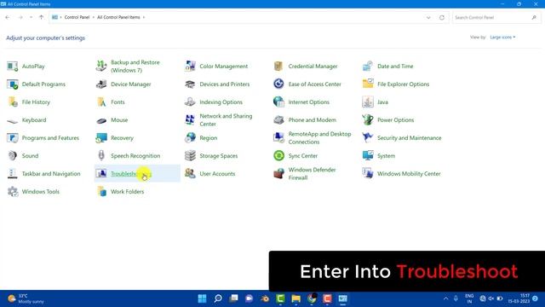Open taskbar Search magnifier
Screen dimensions: 545x307
click(218, 298)
